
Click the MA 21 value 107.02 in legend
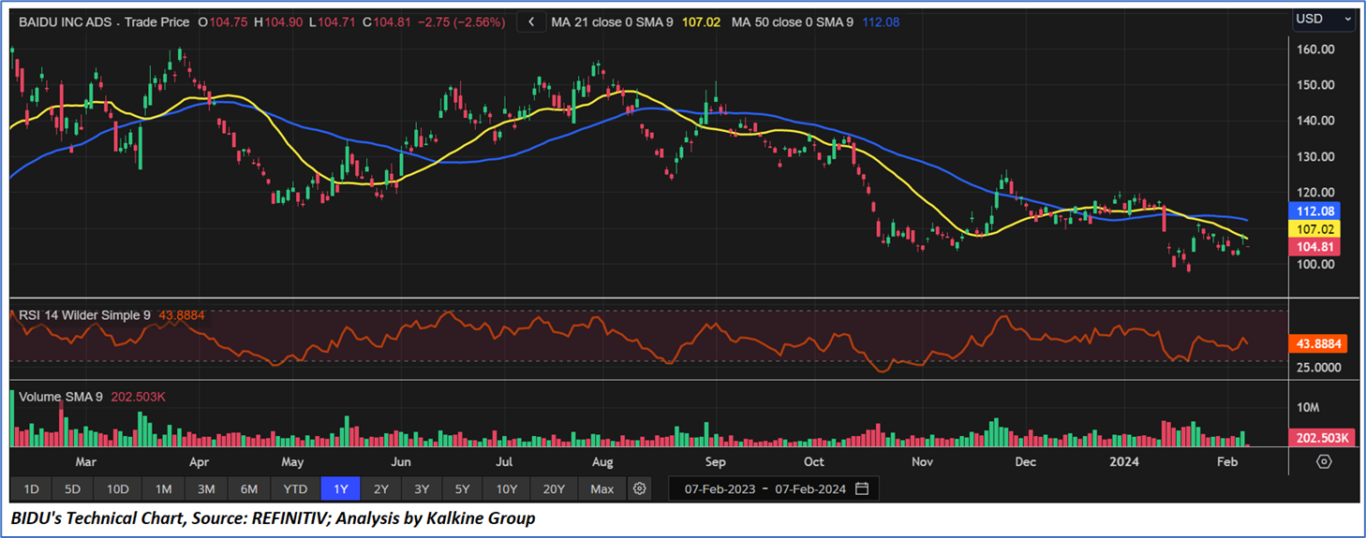701,22
